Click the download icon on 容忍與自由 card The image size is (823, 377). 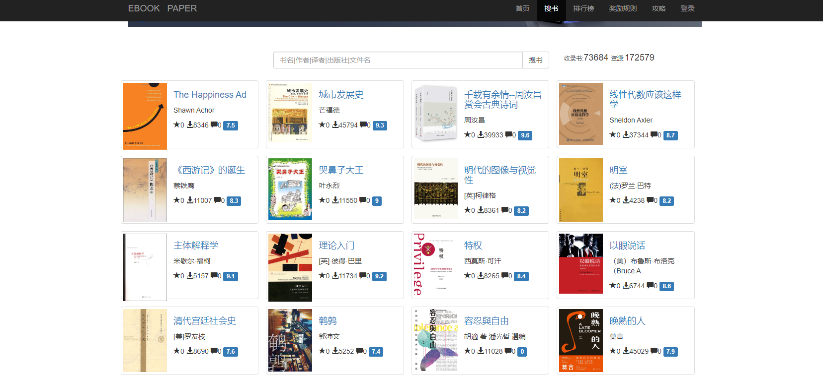click(481, 351)
